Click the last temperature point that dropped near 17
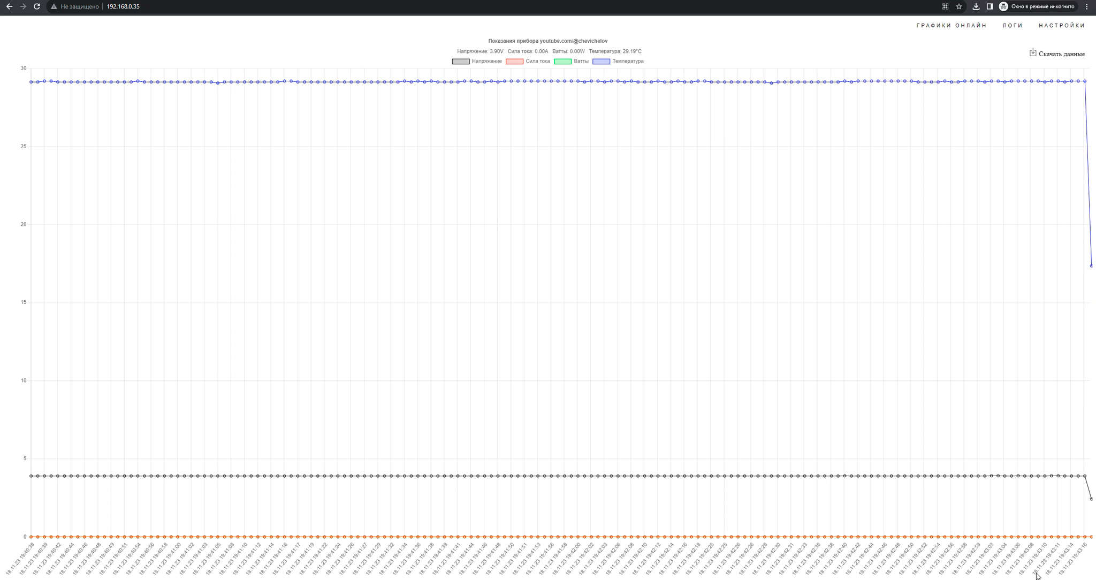1096x580 pixels. (x=1091, y=266)
